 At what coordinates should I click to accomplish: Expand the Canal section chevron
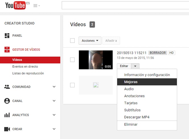(x=54, y=101)
